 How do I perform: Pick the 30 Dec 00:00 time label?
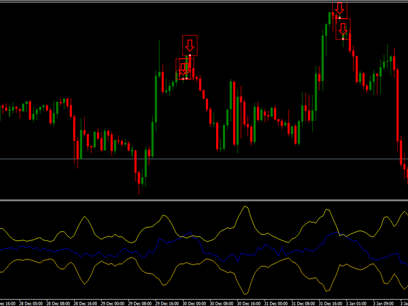tap(195, 303)
